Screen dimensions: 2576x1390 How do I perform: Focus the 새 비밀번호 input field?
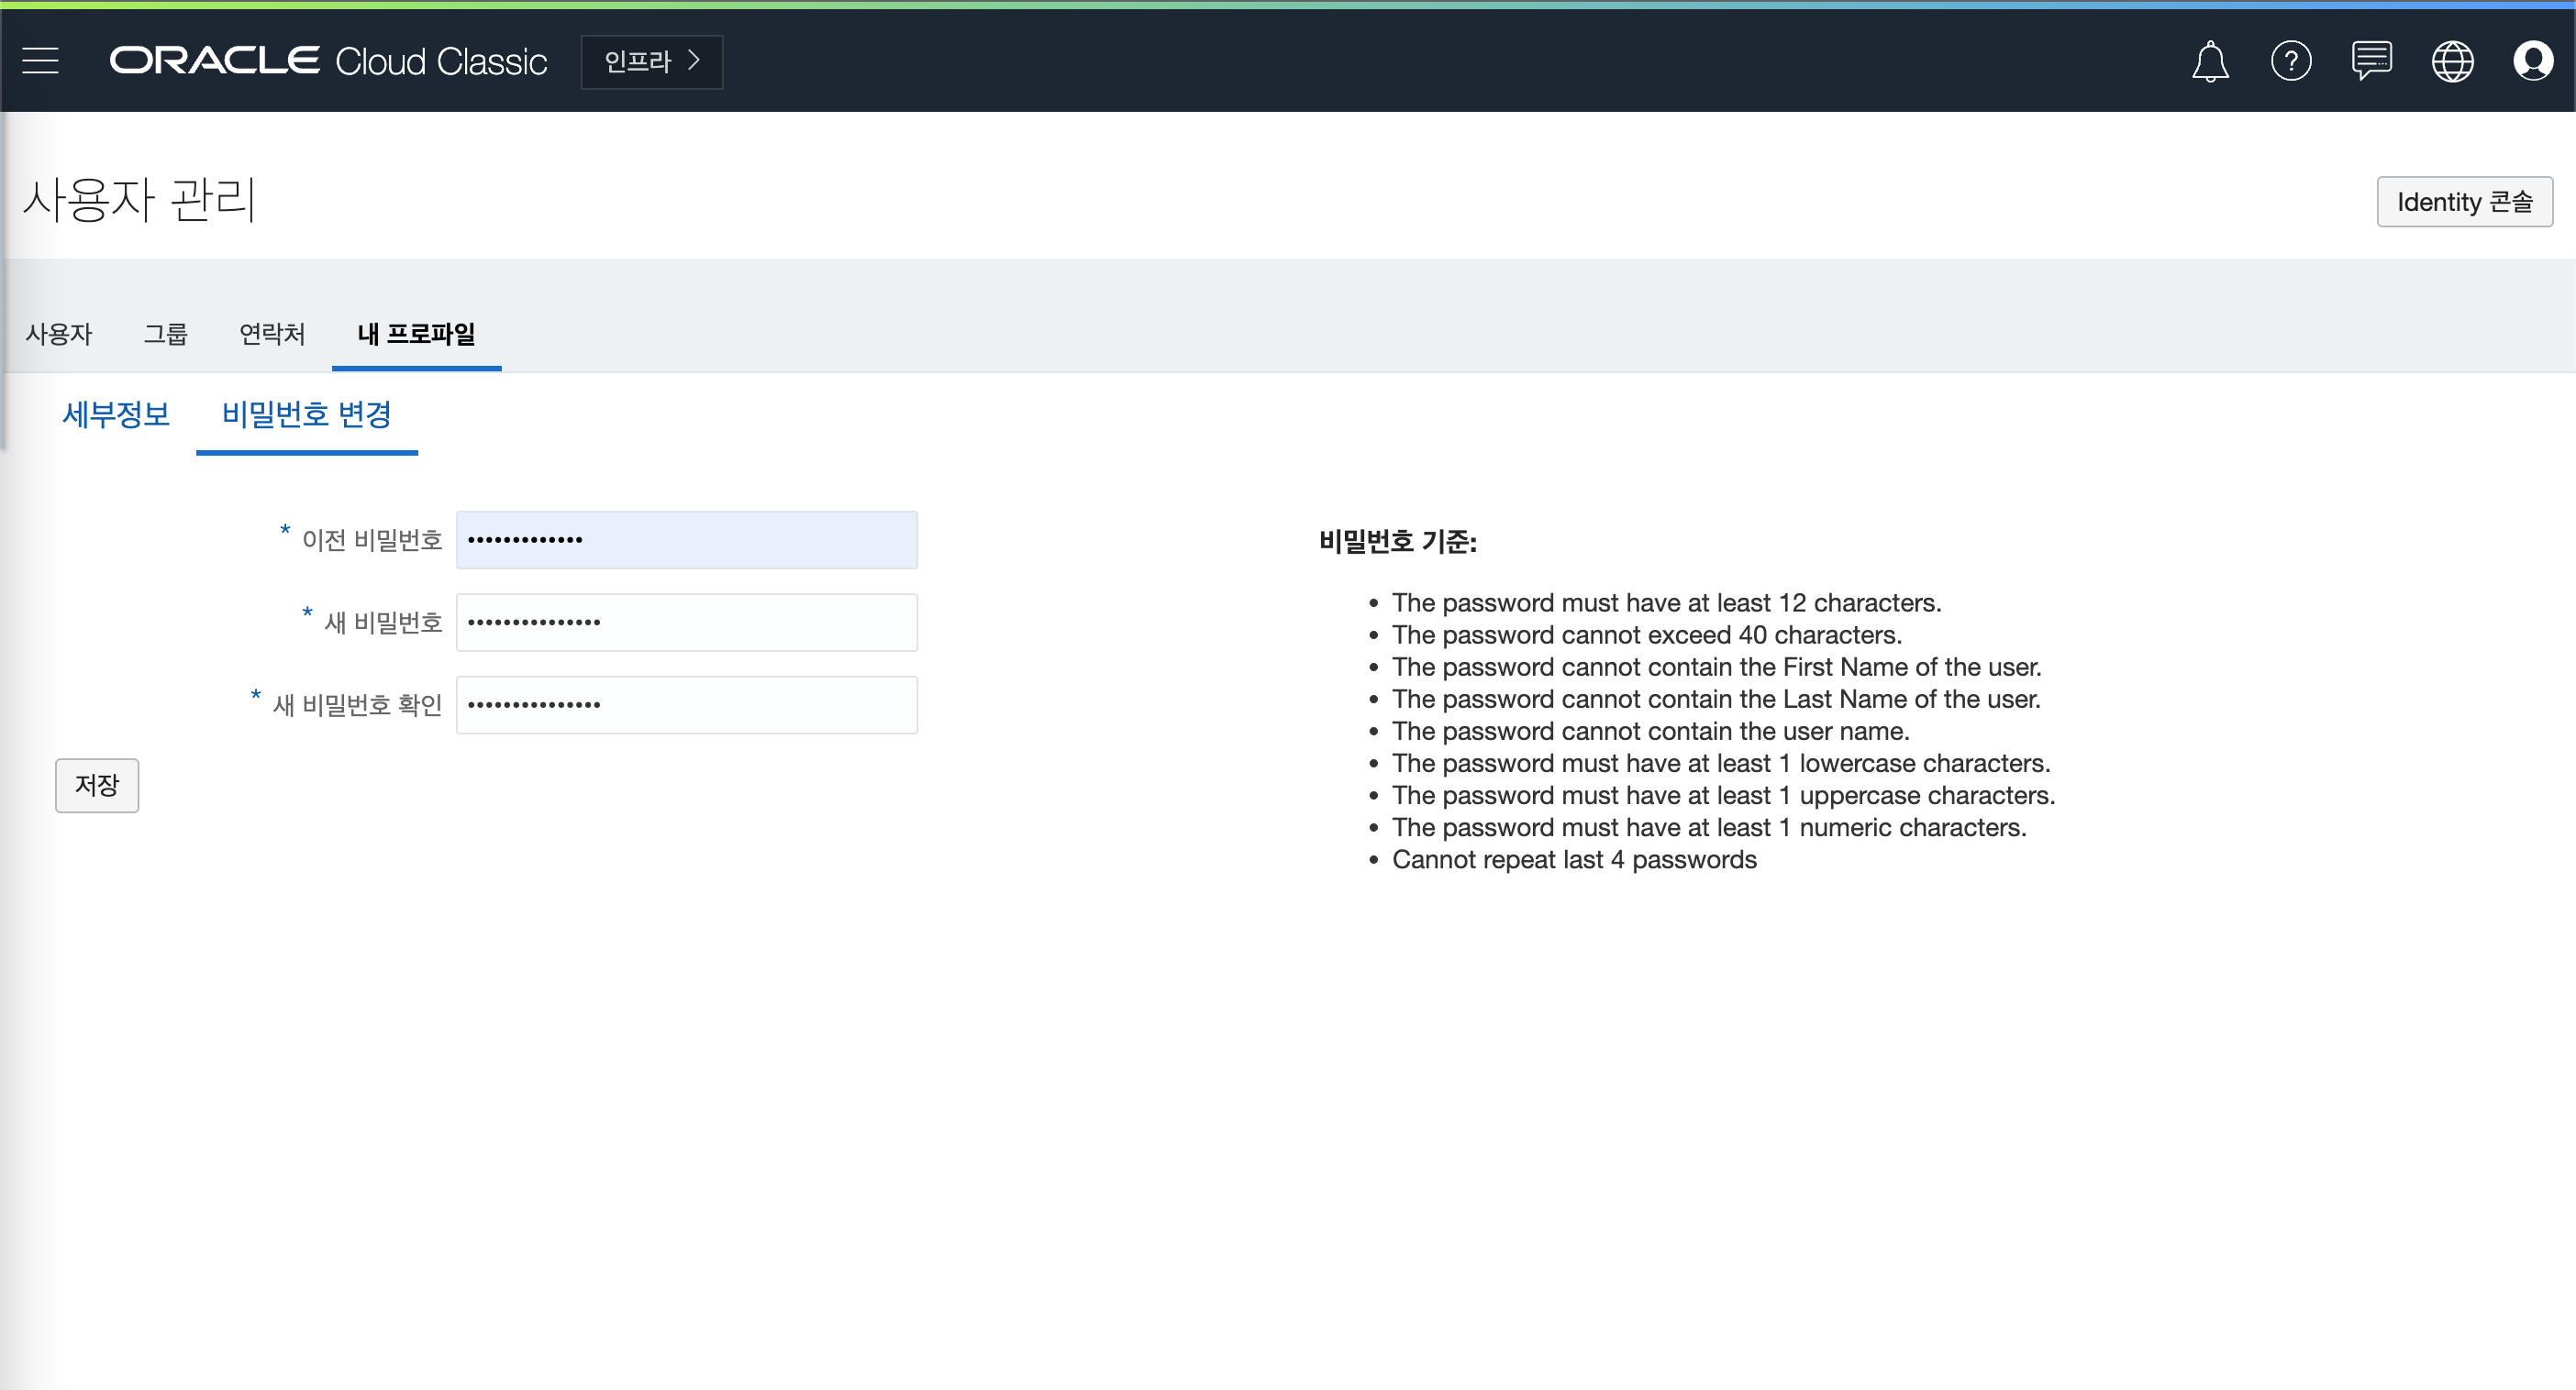pyautogui.click(x=687, y=623)
